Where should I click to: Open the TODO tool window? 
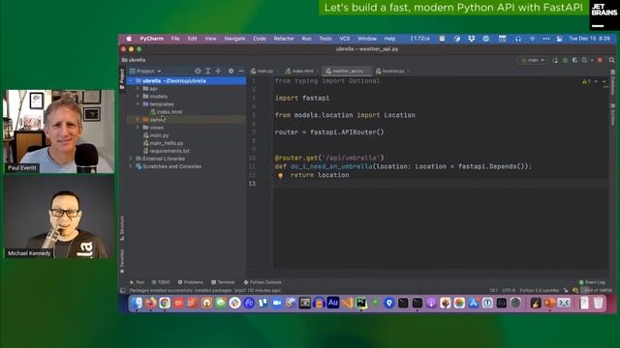click(x=161, y=282)
